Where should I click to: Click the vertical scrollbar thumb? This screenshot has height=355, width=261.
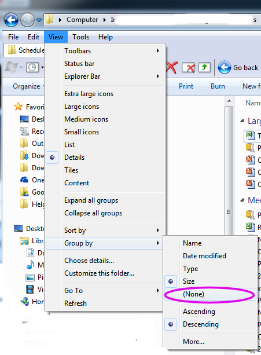(229, 171)
